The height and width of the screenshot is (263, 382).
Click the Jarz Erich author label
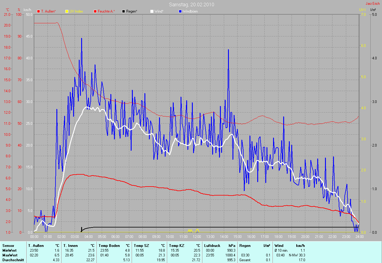[373, 3]
